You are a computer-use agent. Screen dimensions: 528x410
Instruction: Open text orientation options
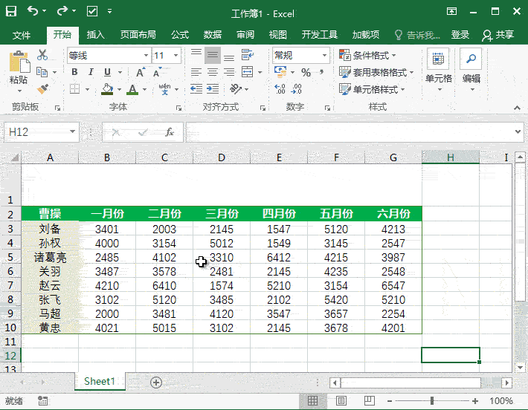point(236,89)
